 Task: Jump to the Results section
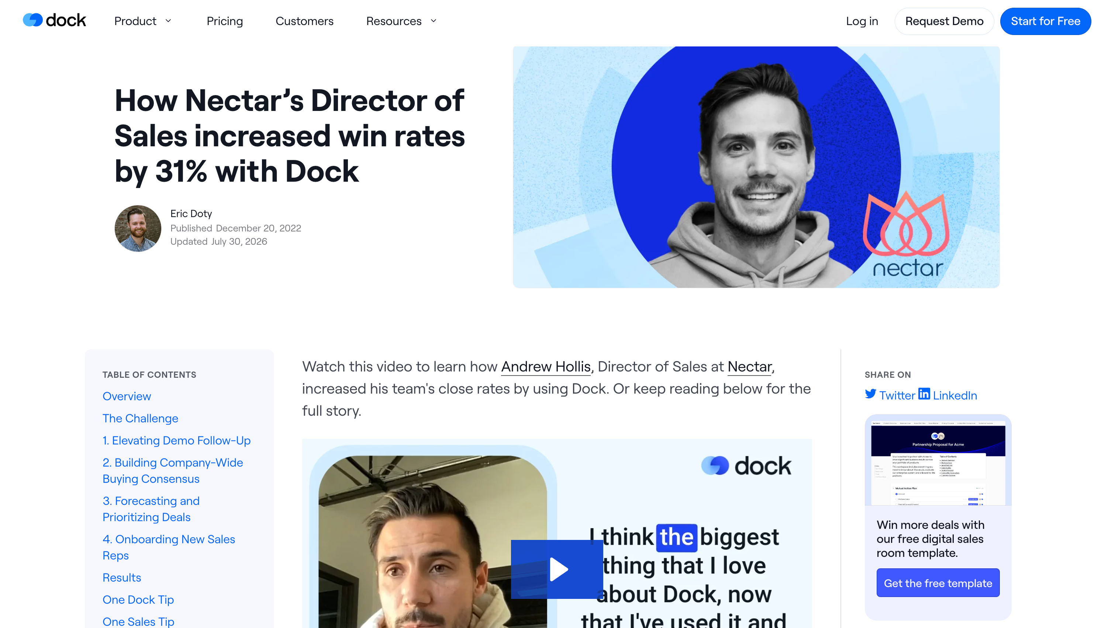point(122,577)
